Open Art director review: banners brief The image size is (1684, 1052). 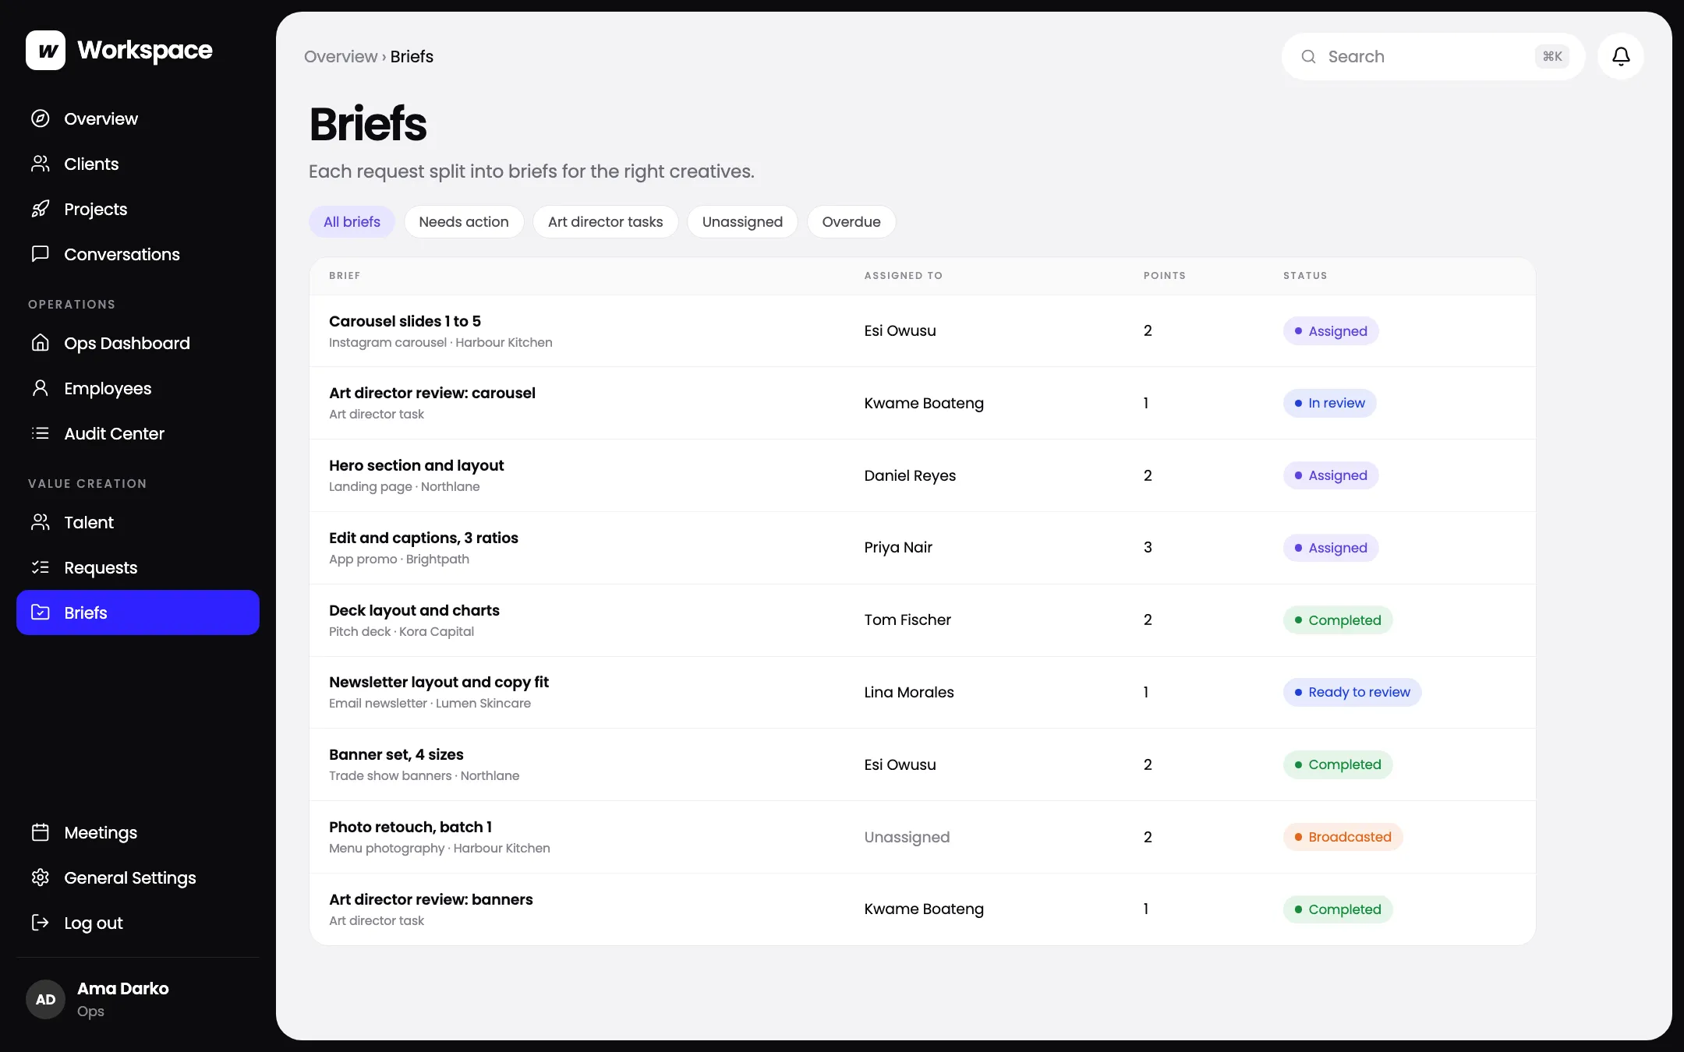point(922,909)
